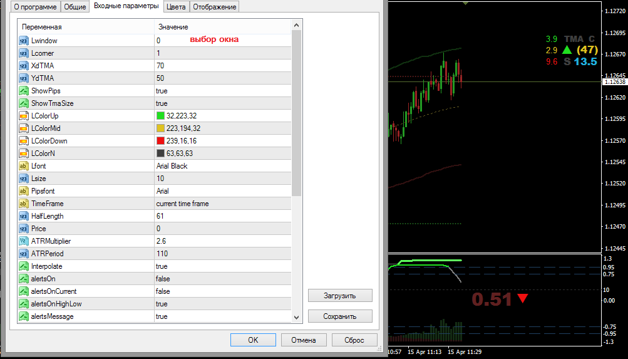The height and width of the screenshot is (359, 628).
Task: Click the alertsOnCurrent value false
Action: click(x=163, y=291)
